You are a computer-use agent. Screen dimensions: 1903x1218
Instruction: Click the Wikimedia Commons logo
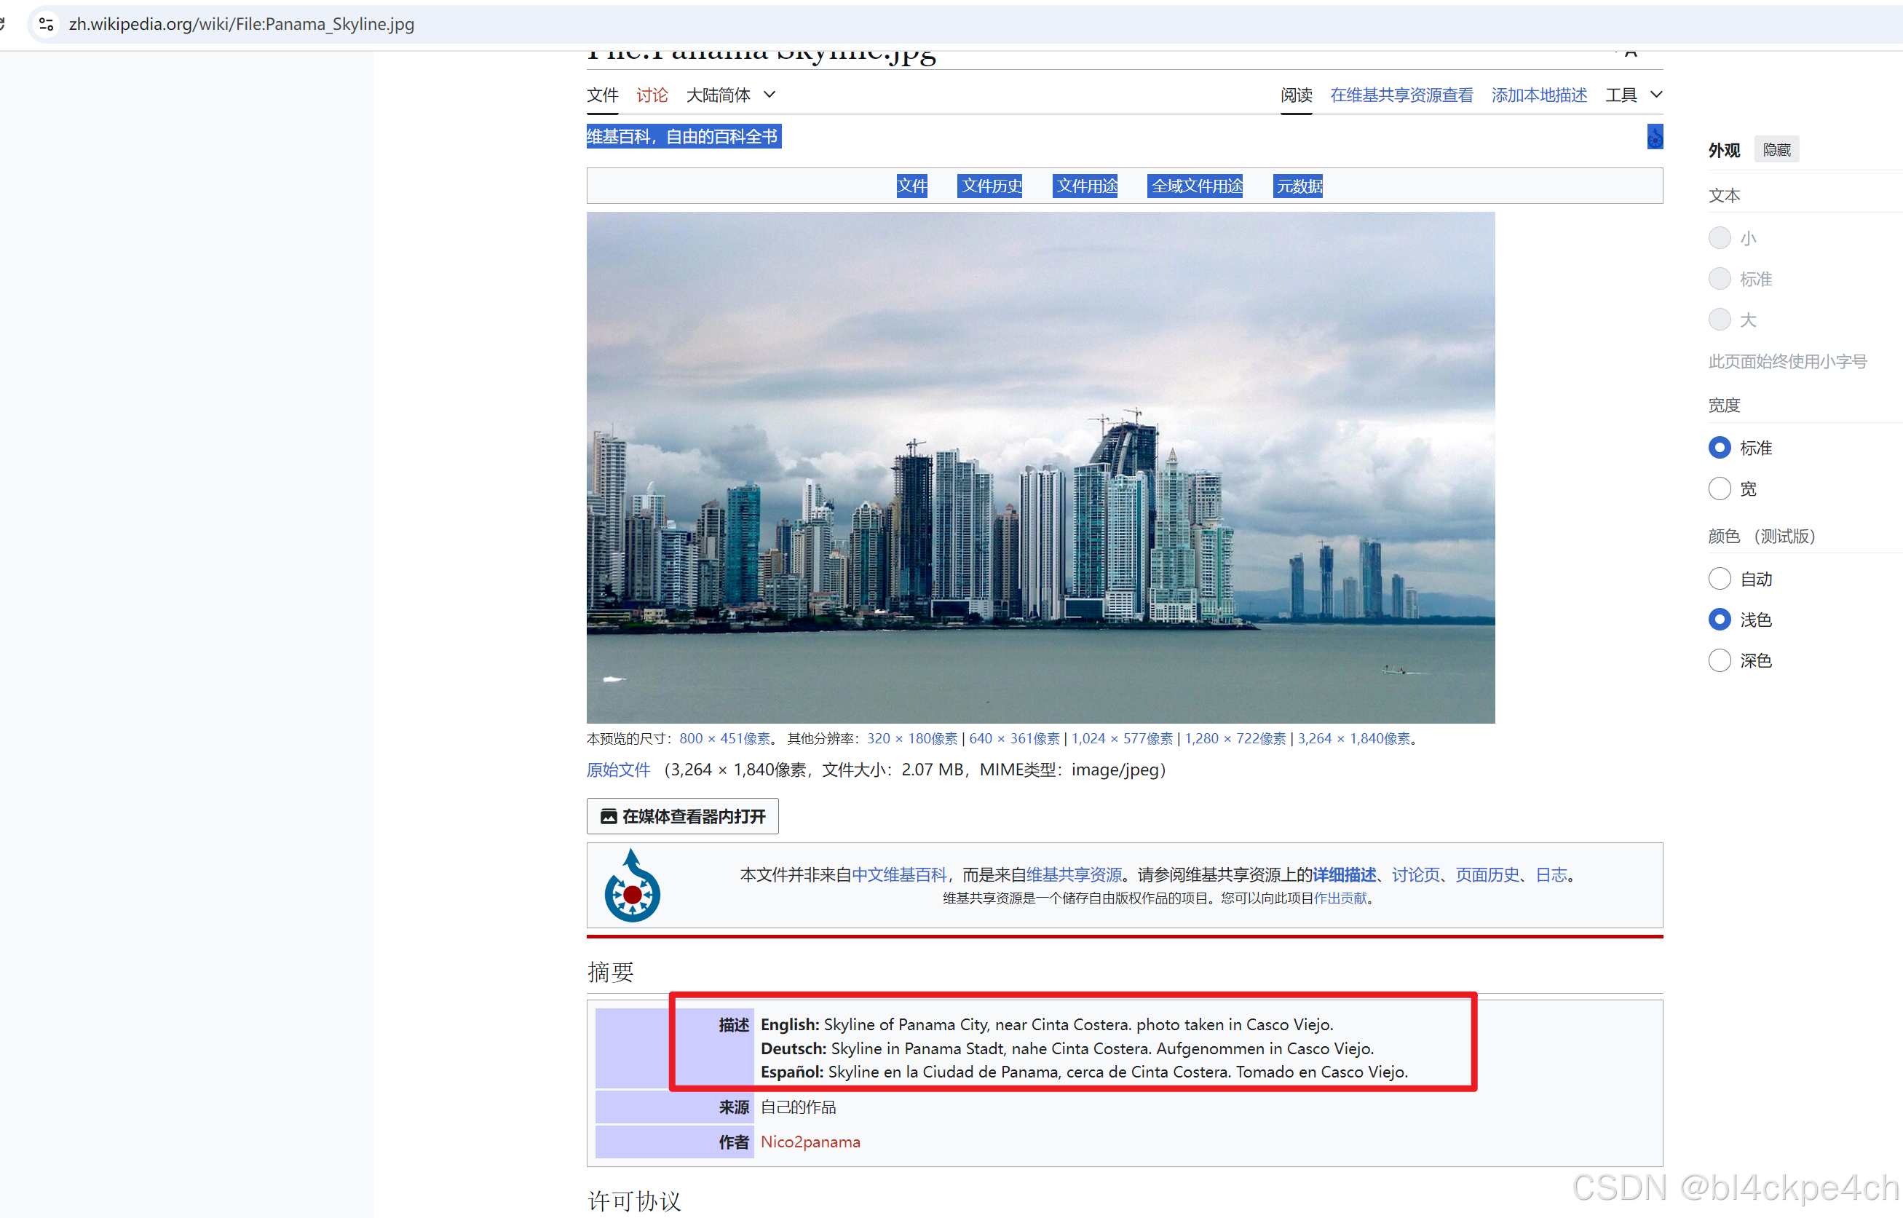[632, 886]
